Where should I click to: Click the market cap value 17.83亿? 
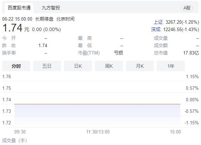(191, 53)
